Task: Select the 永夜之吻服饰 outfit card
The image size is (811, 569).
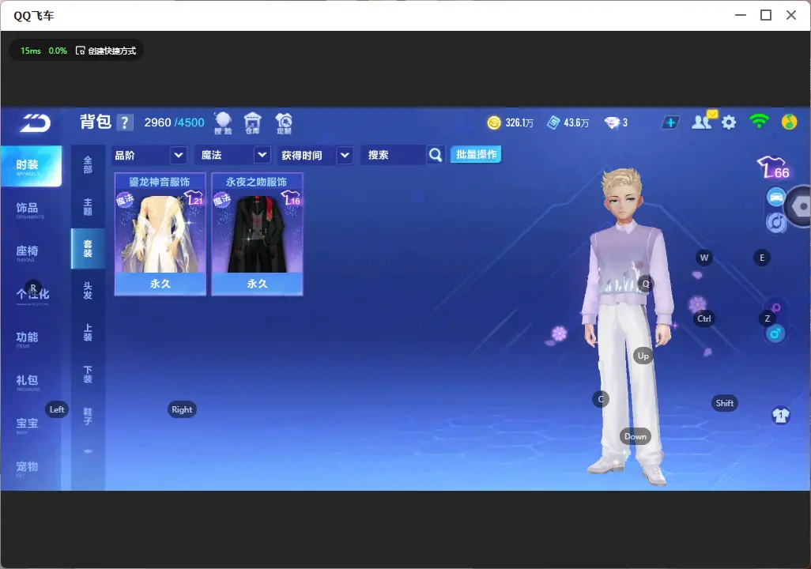Action: click(x=257, y=234)
